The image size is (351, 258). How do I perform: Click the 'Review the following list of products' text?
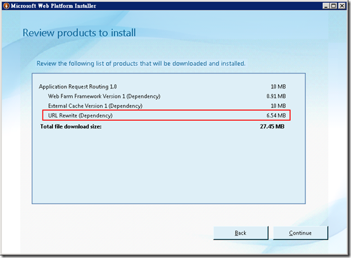[141, 64]
